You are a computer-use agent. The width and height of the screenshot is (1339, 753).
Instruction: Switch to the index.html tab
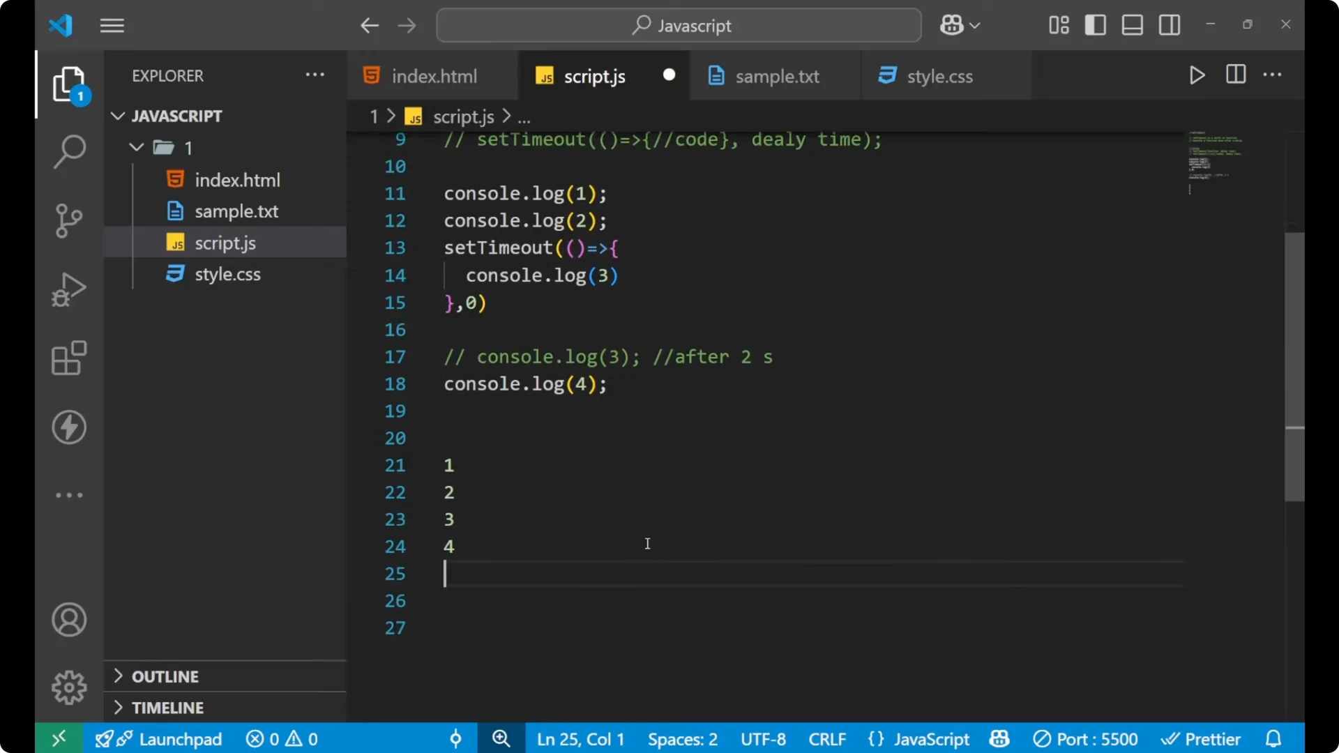pyautogui.click(x=432, y=75)
